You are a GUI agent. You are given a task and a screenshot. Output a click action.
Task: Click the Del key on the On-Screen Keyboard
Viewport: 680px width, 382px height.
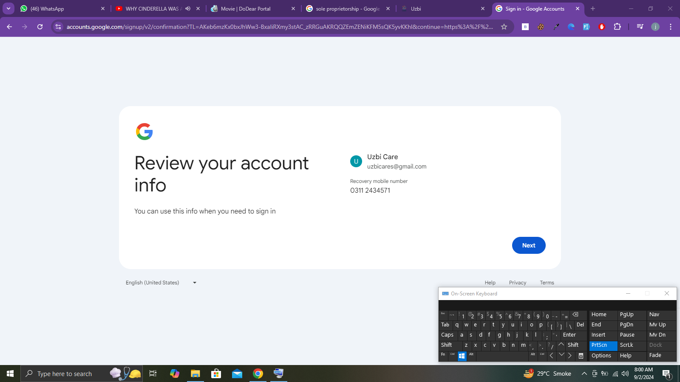point(581,325)
